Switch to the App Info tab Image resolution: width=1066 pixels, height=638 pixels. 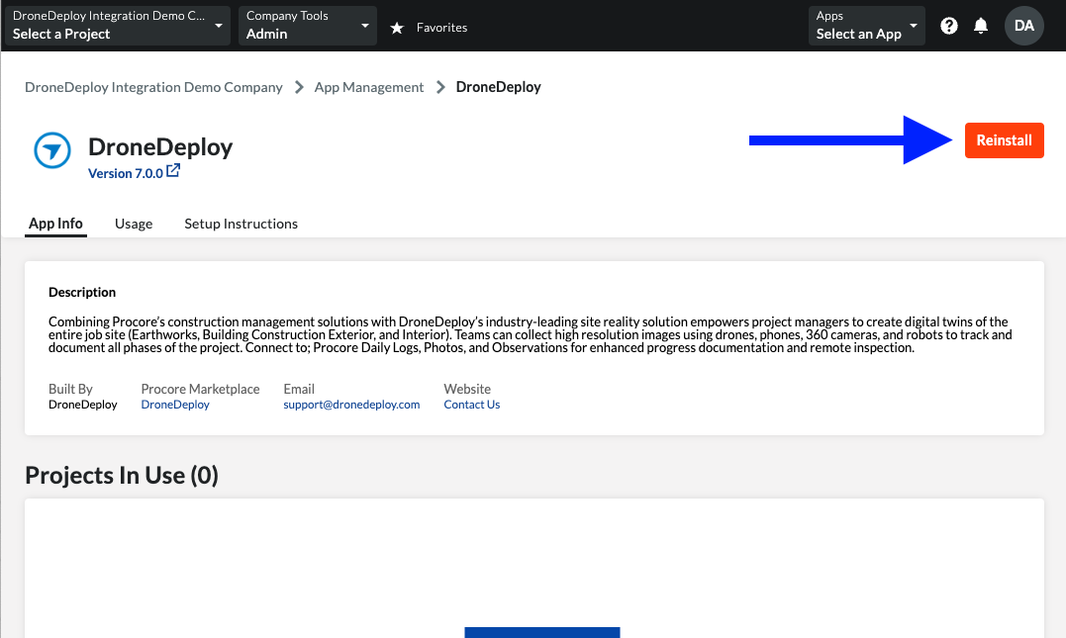click(x=55, y=224)
